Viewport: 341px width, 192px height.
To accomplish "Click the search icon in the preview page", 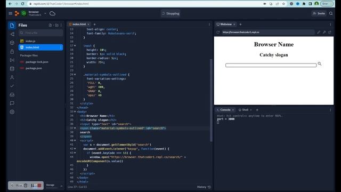I will 320,64.
